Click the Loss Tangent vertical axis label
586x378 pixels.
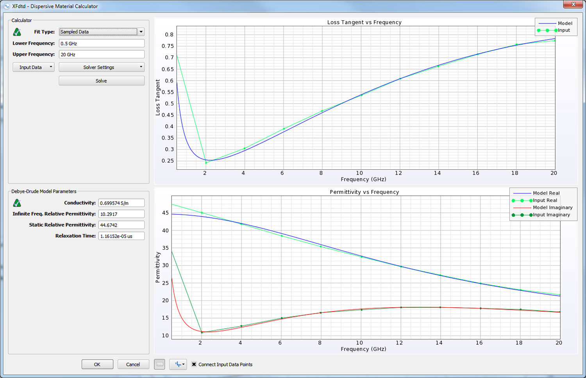pyautogui.click(x=158, y=97)
